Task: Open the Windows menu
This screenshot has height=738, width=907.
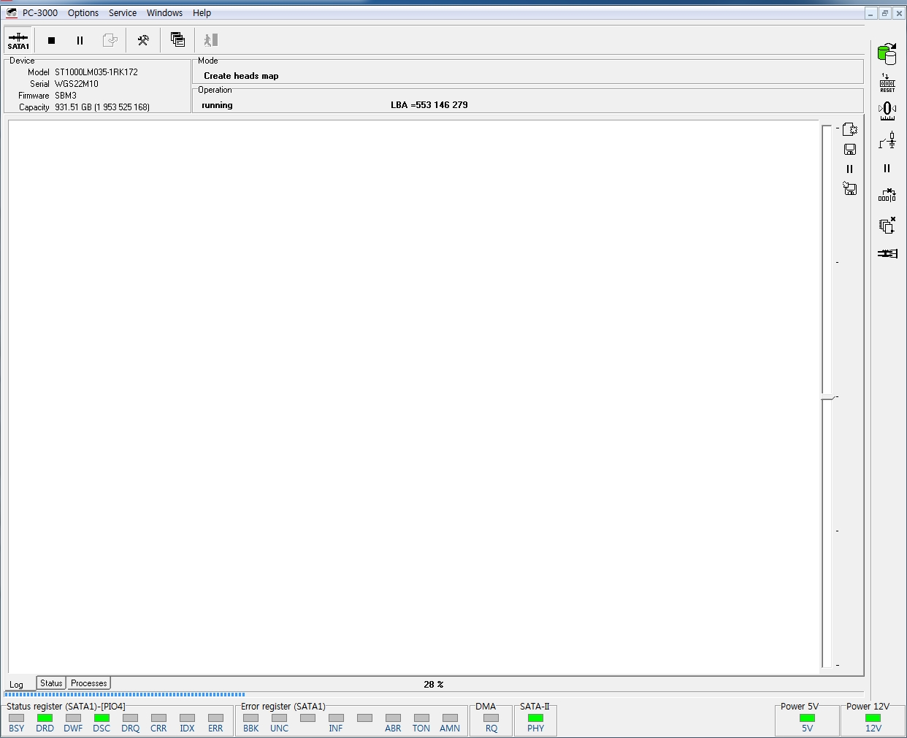Action: pyautogui.click(x=164, y=13)
